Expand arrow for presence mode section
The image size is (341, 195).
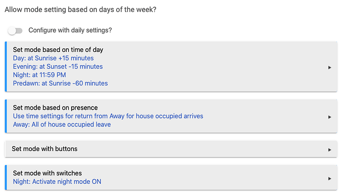(330, 117)
